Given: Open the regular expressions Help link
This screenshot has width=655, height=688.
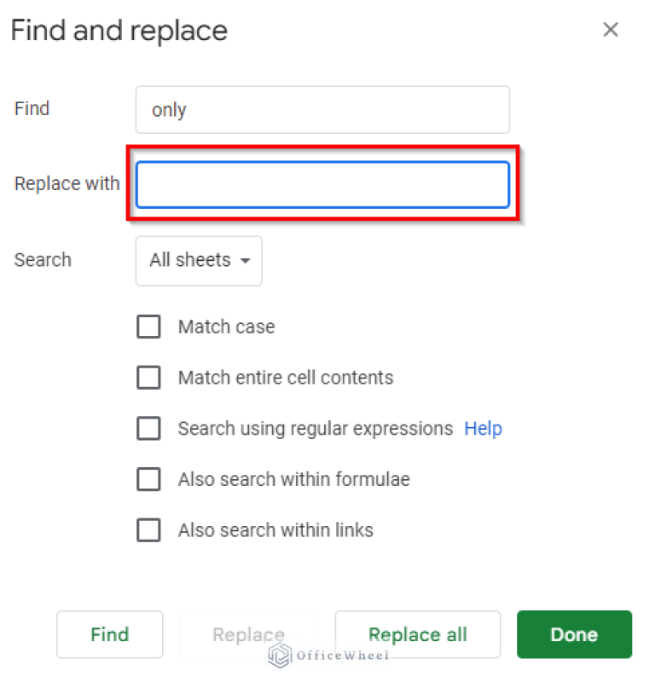Looking at the screenshot, I should 483,429.
